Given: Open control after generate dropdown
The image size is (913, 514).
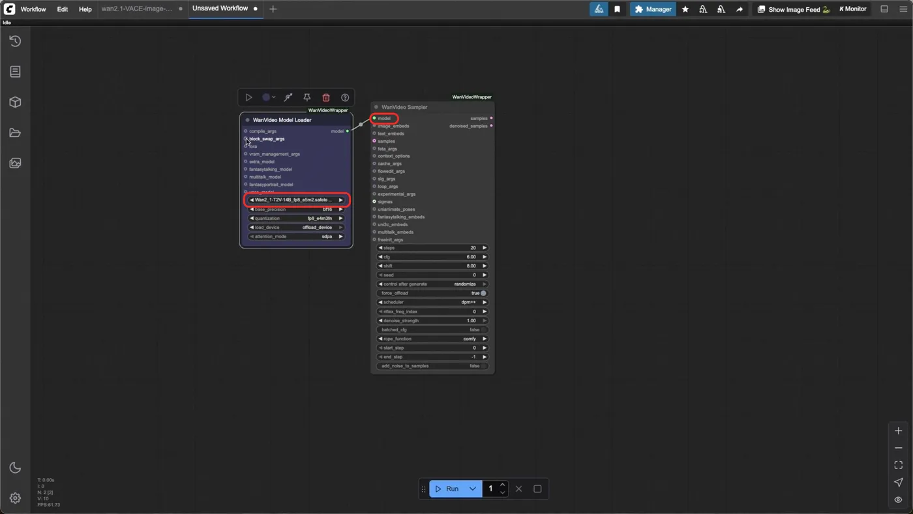Looking at the screenshot, I should (432, 284).
